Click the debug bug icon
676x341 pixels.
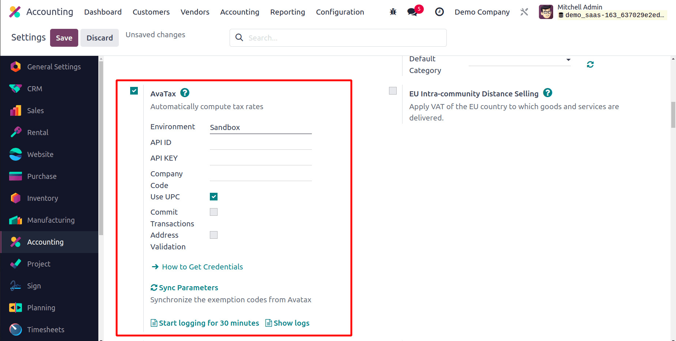click(x=393, y=12)
